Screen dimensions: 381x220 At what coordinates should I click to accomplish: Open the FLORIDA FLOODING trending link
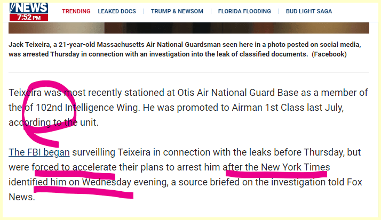click(x=241, y=11)
